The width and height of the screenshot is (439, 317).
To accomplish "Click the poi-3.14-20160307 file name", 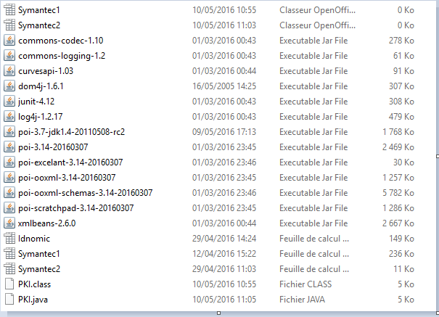I will tap(53, 147).
